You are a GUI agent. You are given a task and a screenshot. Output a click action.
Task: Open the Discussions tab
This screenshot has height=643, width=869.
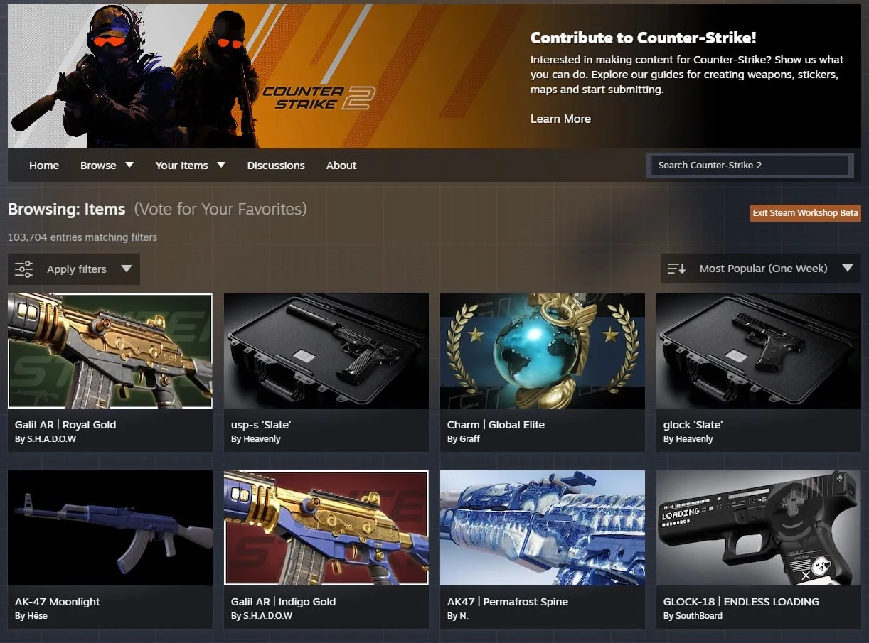276,166
